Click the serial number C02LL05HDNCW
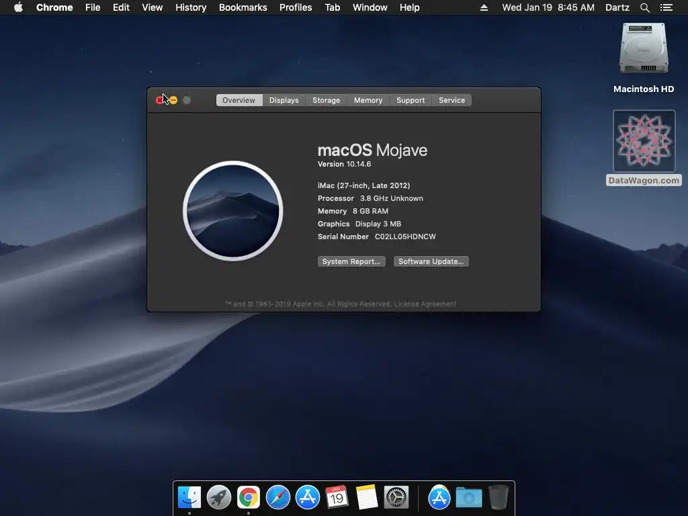This screenshot has width=688, height=516. pos(405,236)
